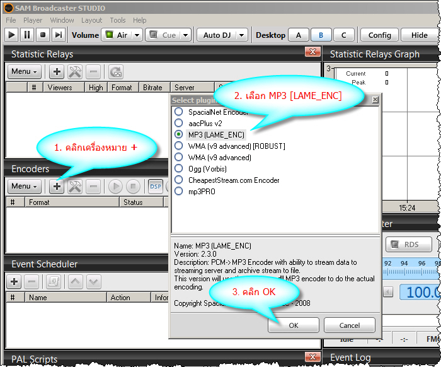Expand the Air volume dropdown arrow
The height and width of the screenshot is (367, 441).
point(137,35)
